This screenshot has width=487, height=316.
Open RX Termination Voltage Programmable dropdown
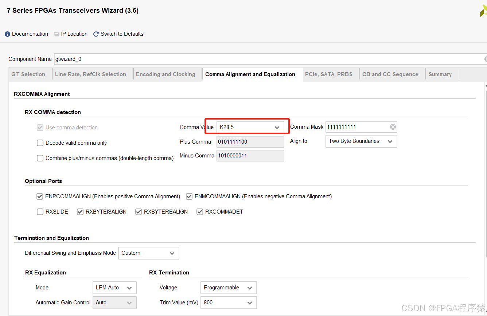(x=229, y=288)
